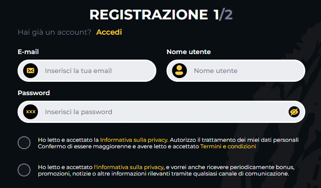Image resolution: width=321 pixels, height=188 pixels.
Task: Focus the 'Inserisci la password' field
Action: 157,112
